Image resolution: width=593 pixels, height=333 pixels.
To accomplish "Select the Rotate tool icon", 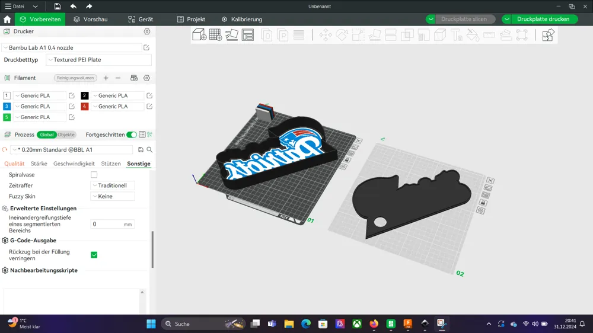I will point(342,35).
